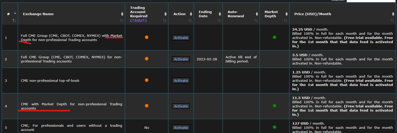Click the 3.5 USD price cell
The image size is (397, 133).
click(x=343, y=59)
